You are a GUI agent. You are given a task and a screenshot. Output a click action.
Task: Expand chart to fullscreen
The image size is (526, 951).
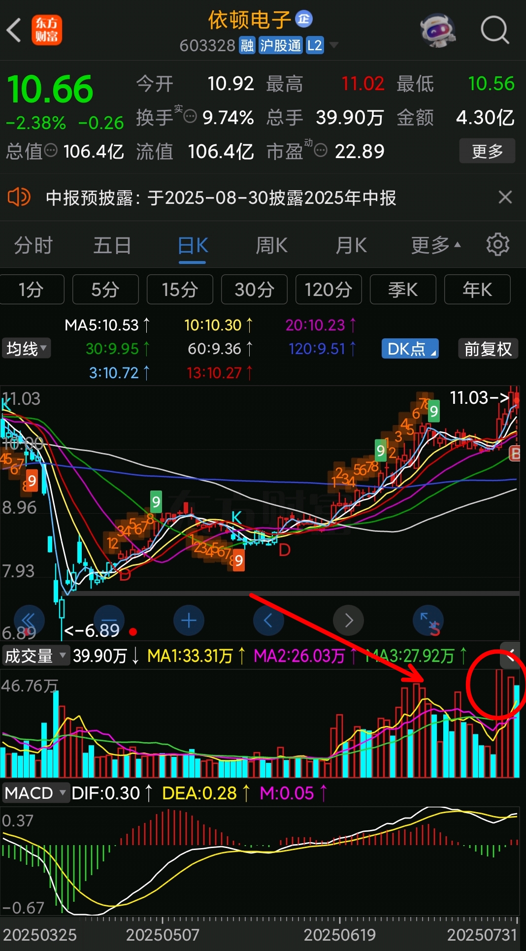428,620
